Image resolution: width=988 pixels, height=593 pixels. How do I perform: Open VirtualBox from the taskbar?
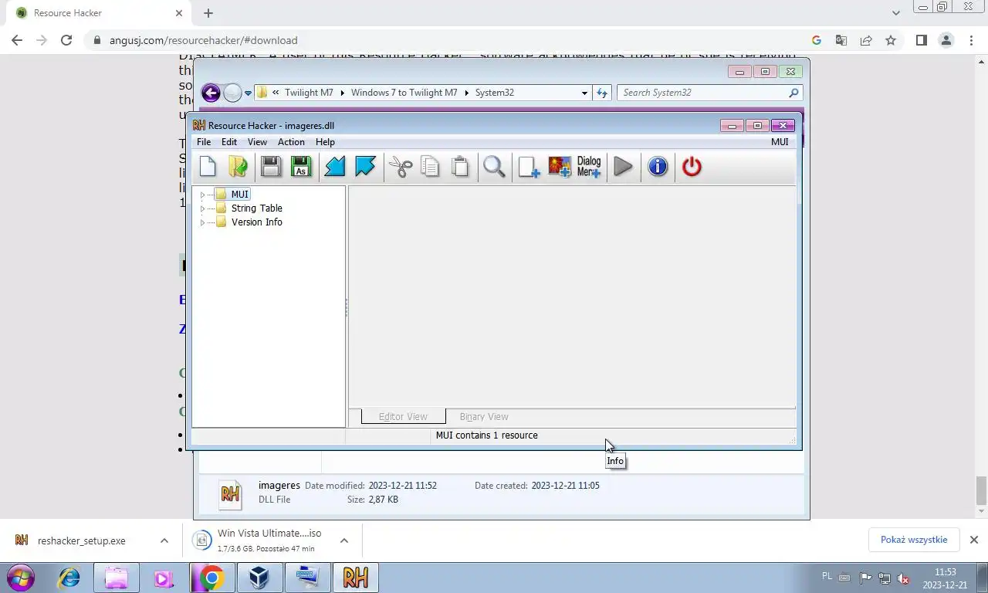(x=259, y=578)
